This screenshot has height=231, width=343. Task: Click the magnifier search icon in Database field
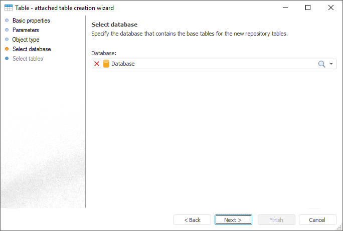pos(322,64)
